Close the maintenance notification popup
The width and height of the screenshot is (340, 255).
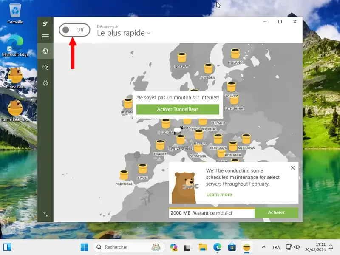[293, 167]
